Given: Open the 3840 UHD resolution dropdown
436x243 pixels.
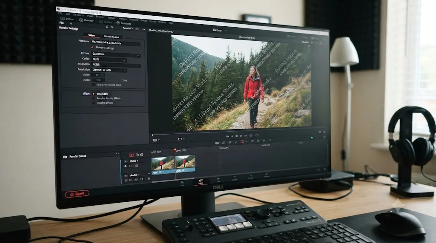Looking at the screenshot, I should coord(109,70).
